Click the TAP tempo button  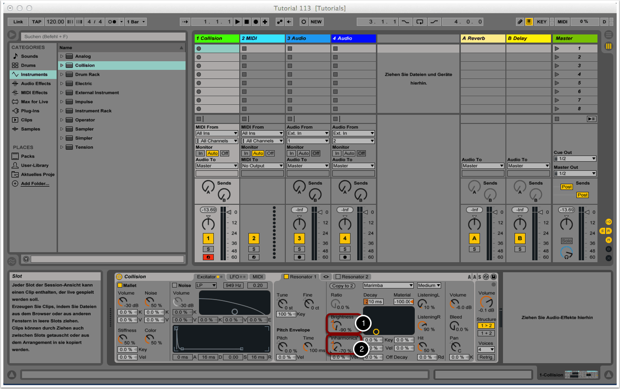point(36,22)
